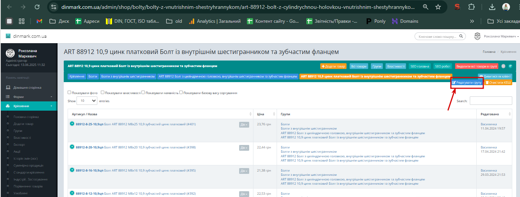Image resolution: width=520 pixels, height=197 pixels.
Task: Click the browser back arrow
Action: point(10,7)
